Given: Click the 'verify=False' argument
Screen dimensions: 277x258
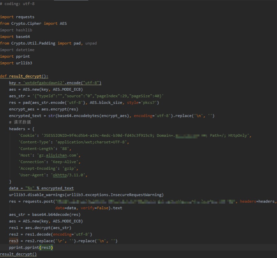Looking at the screenshot, I should click(94, 208).
